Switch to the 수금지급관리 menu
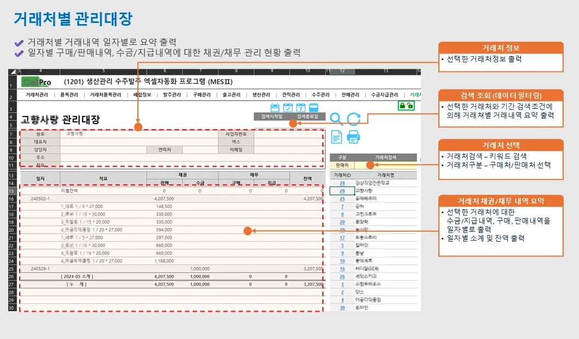579x339 pixels. click(384, 95)
